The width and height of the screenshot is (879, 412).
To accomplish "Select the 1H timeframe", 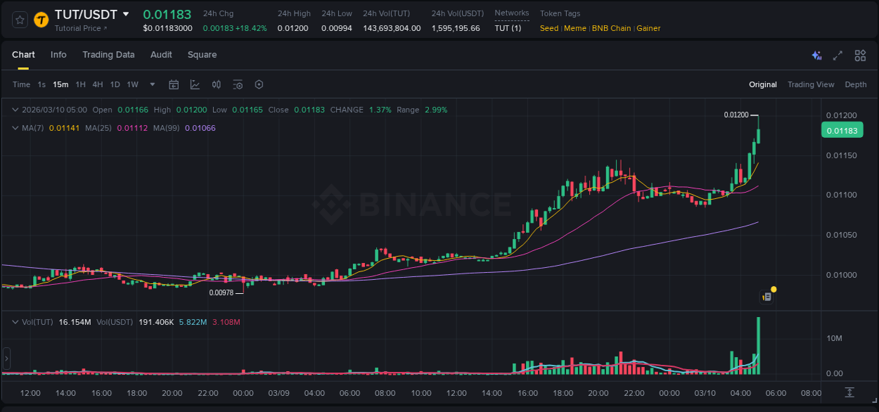I will point(81,84).
